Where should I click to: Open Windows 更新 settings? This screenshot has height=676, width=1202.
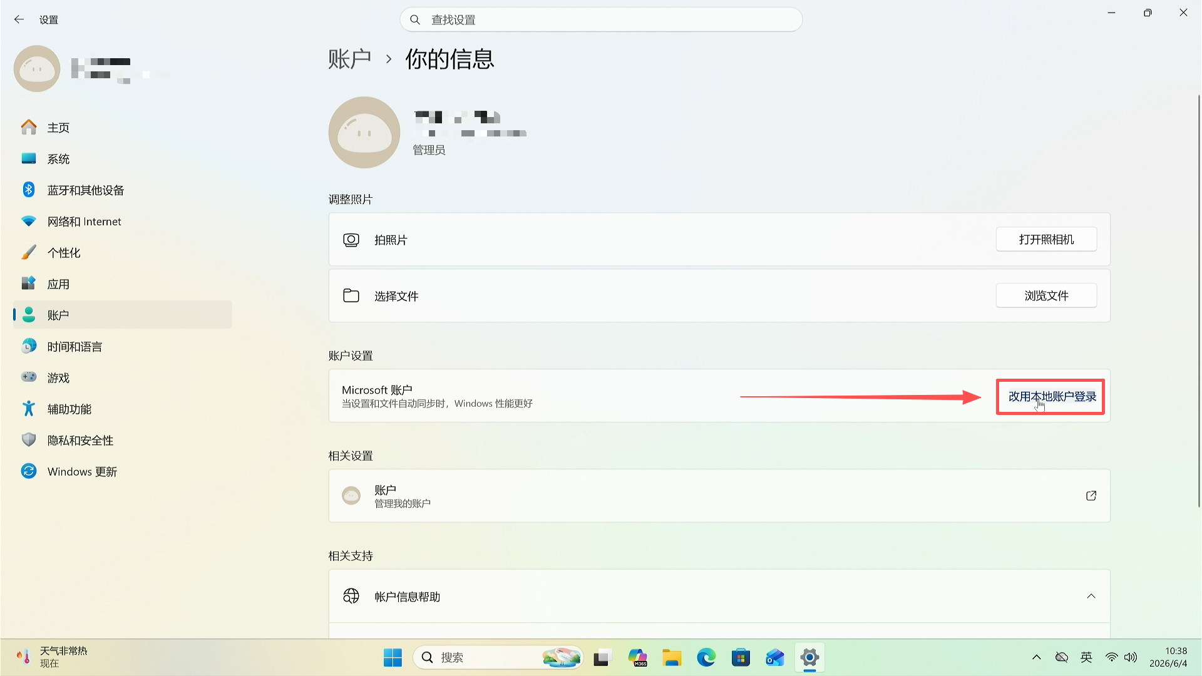[x=122, y=471]
